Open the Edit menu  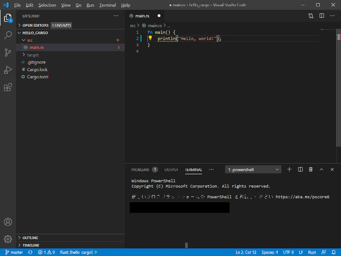coord(29,5)
